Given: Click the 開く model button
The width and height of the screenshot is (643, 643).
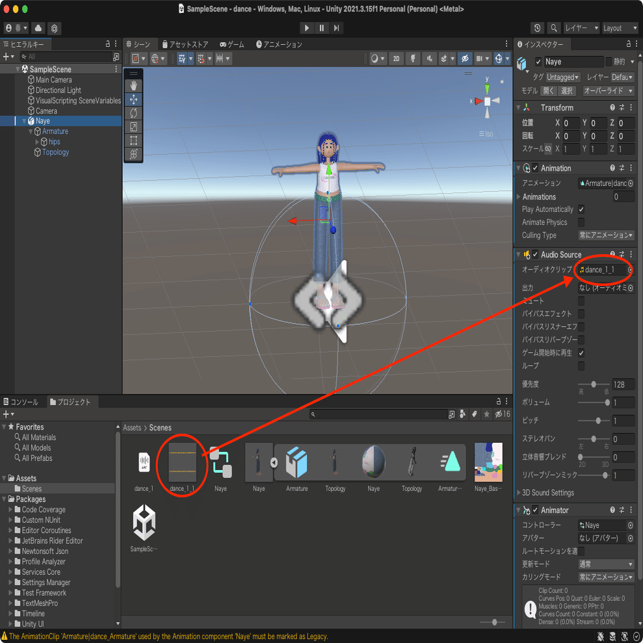Looking at the screenshot, I should point(548,90).
